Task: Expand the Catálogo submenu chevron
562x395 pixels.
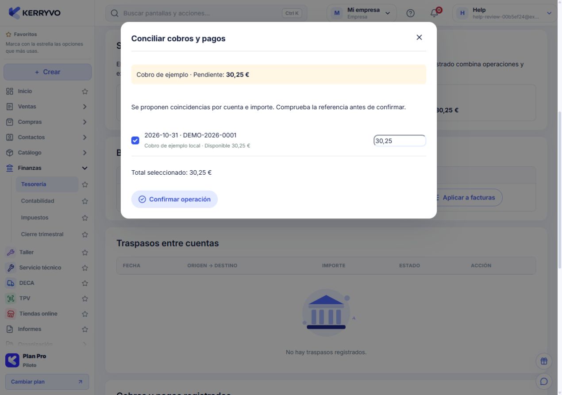Action: (x=85, y=153)
